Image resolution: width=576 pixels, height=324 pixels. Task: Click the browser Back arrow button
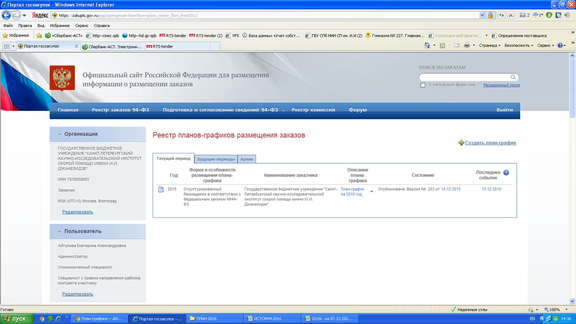[x=6, y=15]
